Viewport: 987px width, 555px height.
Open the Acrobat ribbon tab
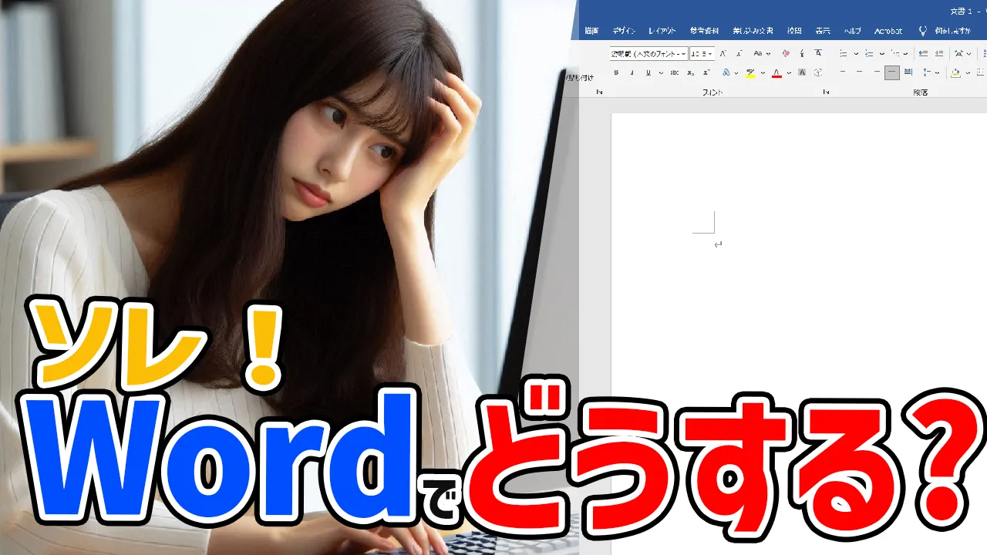coord(888,31)
